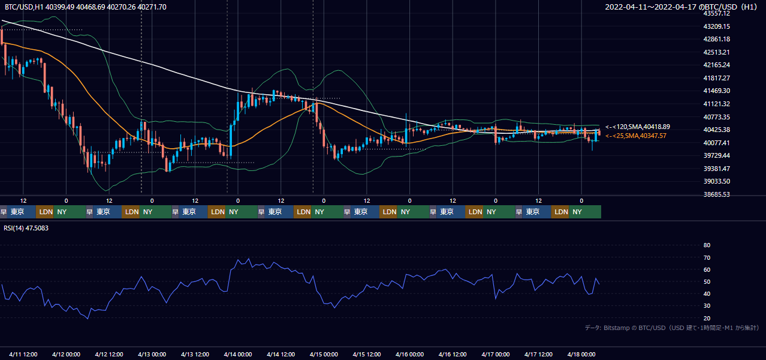Viewport: 766px width, 360px height.
Task: Click the RSI 60 level label
Action: [x=707, y=269]
